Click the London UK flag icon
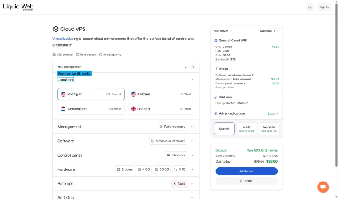338x199 pixels. (x=134, y=109)
